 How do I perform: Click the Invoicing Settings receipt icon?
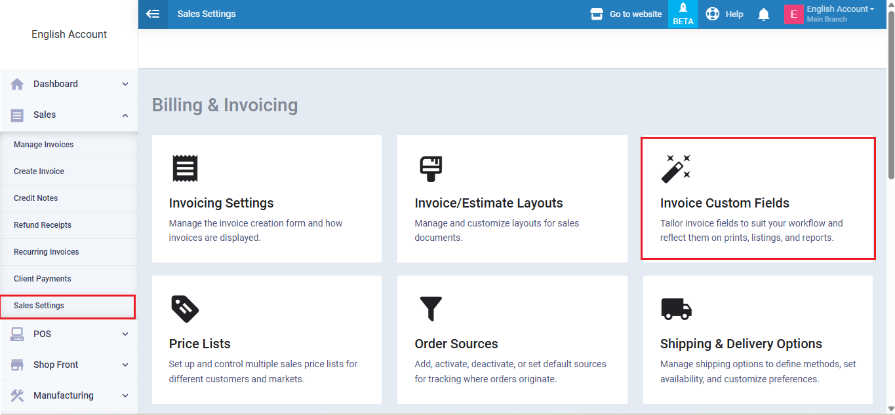pos(185,168)
